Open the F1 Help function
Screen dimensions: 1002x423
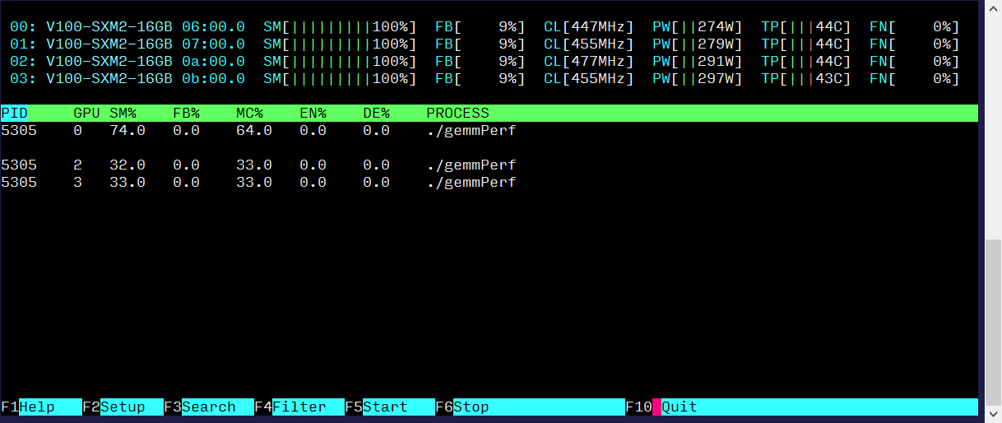click(41, 407)
